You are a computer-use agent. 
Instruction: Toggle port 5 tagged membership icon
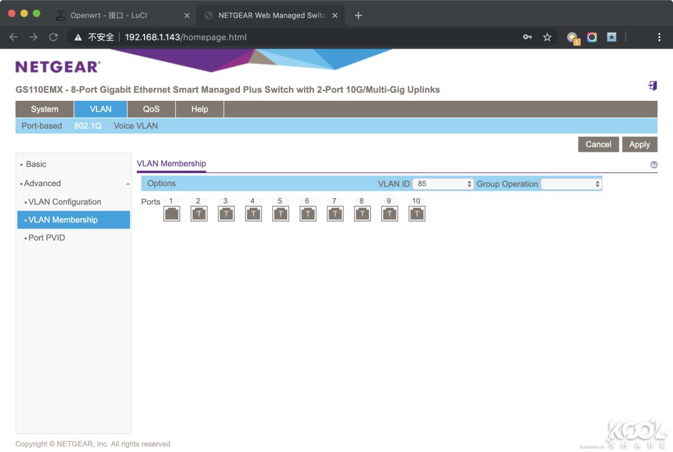[280, 214]
